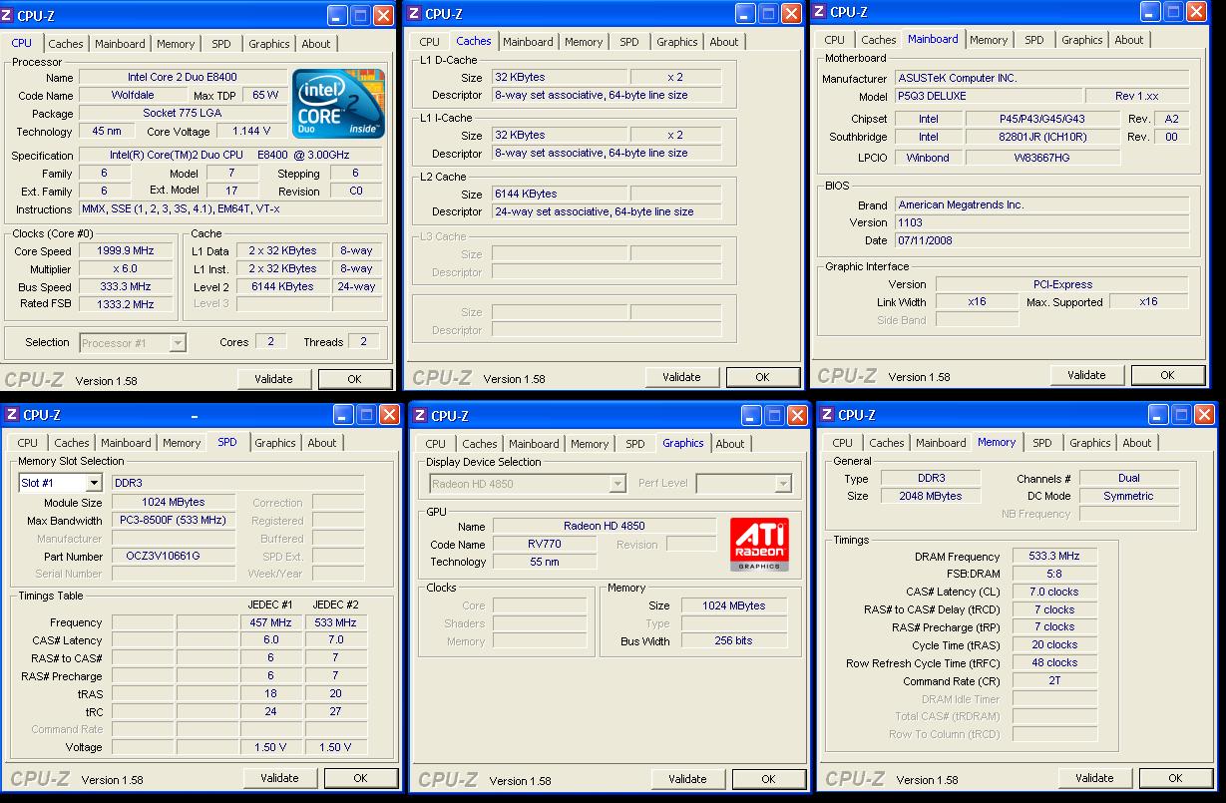Image resolution: width=1226 pixels, height=803 pixels.
Task: Click the DRAM Frequency value '533.3 MHz'
Action: [x=1054, y=557]
